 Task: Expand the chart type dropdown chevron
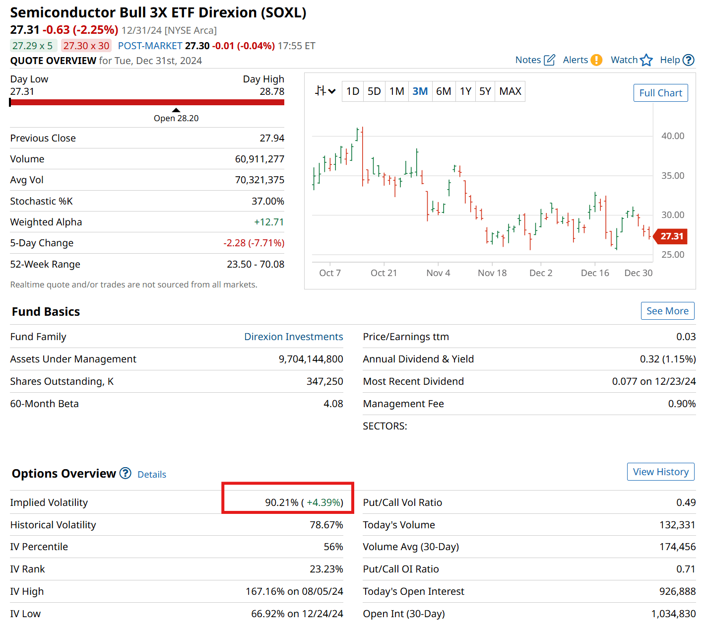pyautogui.click(x=332, y=92)
